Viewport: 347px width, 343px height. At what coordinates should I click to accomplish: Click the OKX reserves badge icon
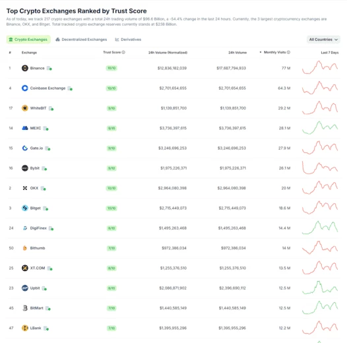44,188
